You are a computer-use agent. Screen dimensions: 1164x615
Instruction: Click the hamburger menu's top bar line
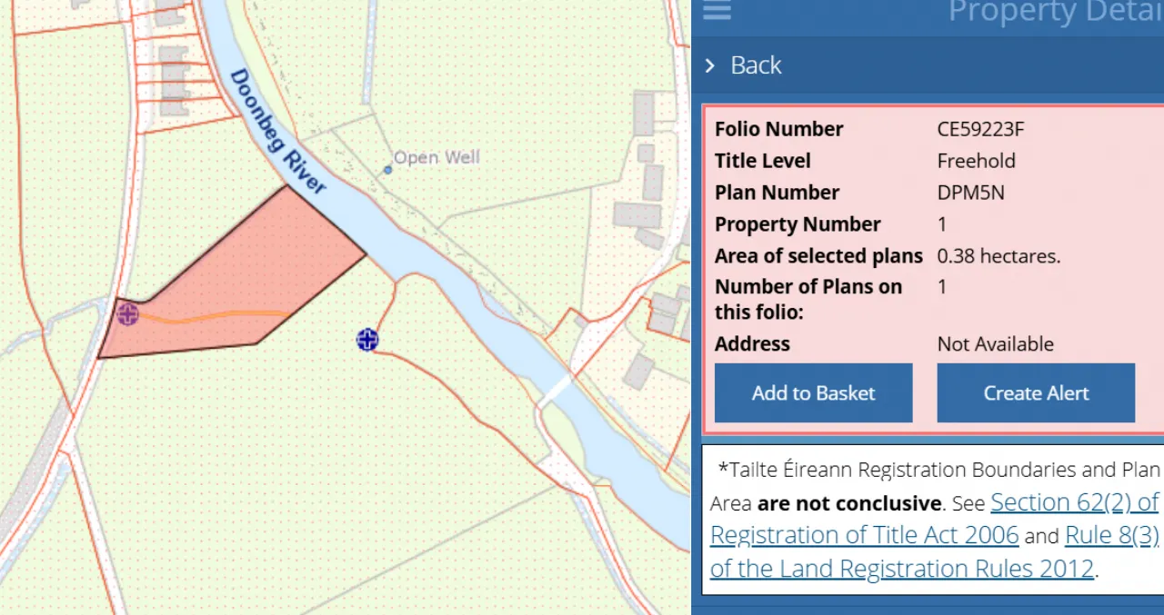[x=717, y=3]
